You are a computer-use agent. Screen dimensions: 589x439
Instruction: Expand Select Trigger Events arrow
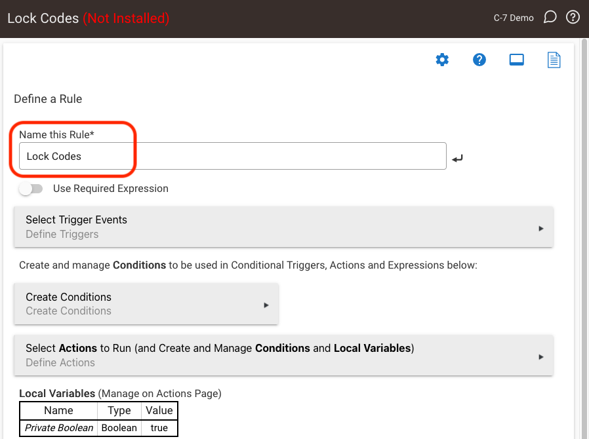[541, 229]
